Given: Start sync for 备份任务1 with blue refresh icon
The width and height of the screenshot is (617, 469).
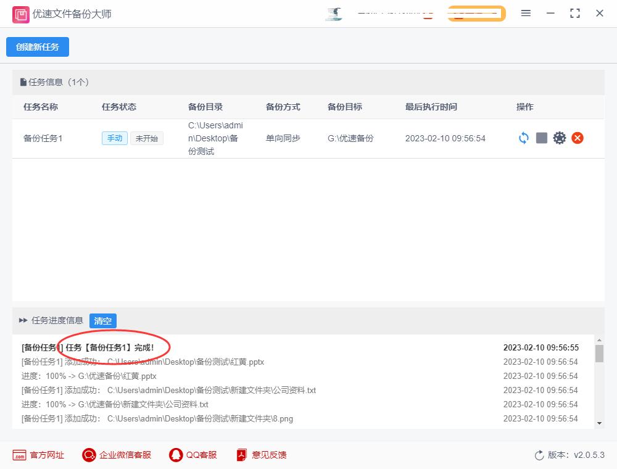Looking at the screenshot, I should pos(523,138).
